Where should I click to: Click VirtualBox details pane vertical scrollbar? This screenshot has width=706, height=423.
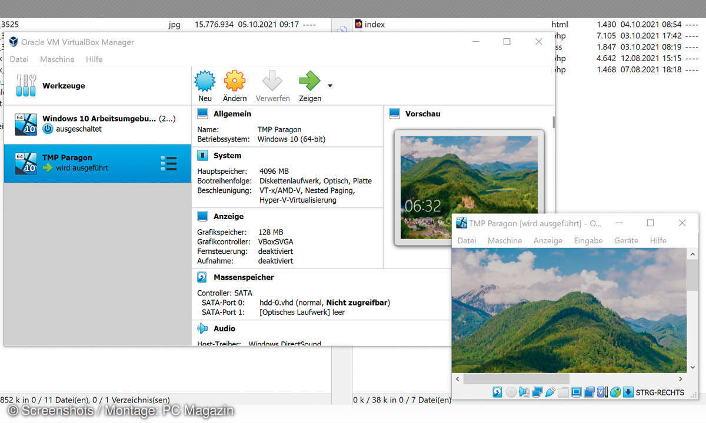click(x=553, y=122)
